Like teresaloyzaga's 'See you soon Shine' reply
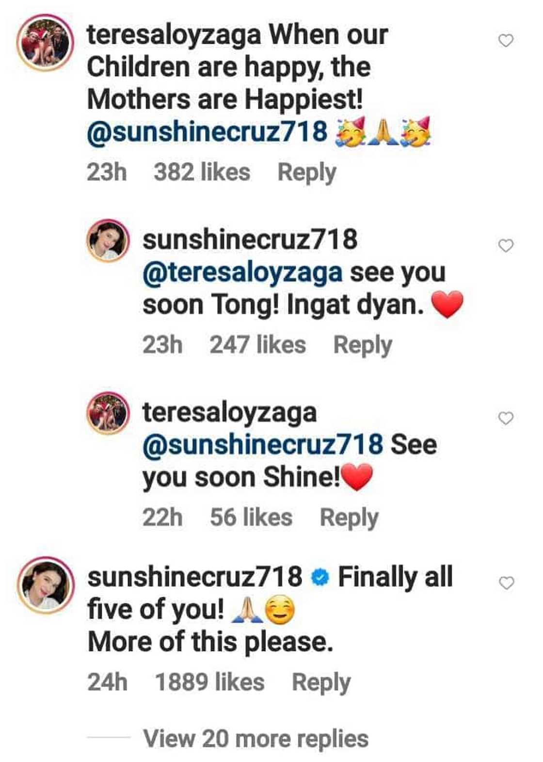Image resolution: width=543 pixels, height=762 pixels. (506, 418)
